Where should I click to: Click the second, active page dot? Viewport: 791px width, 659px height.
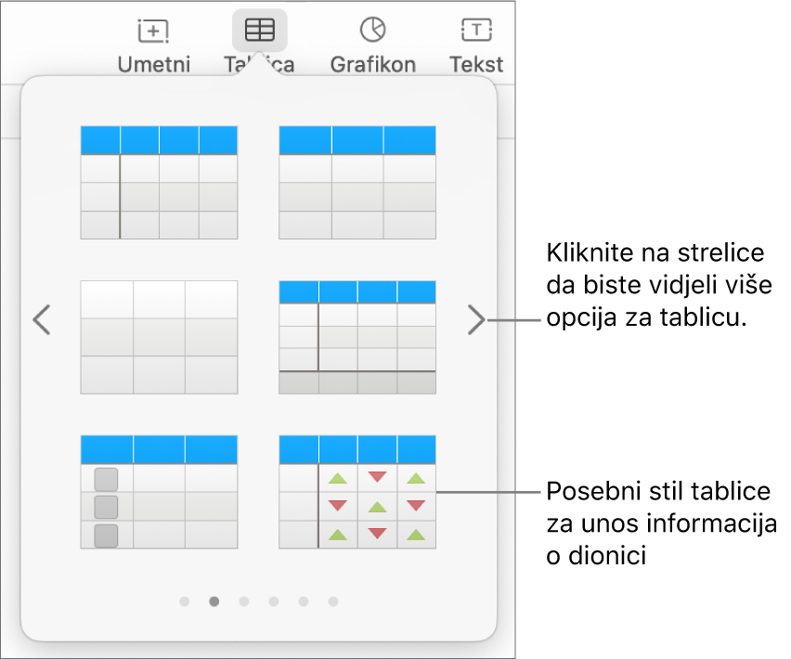(214, 601)
